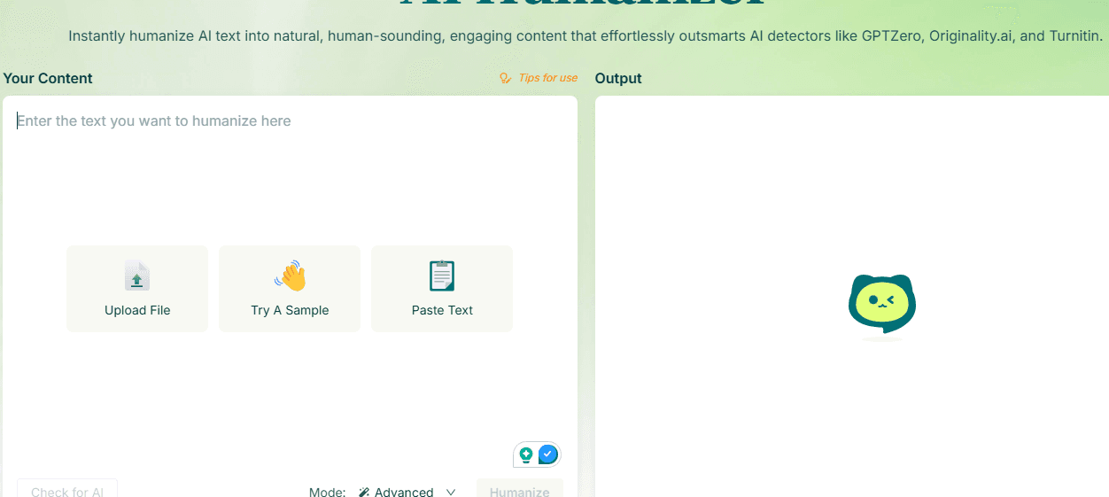Click the Check for AI button
The width and height of the screenshot is (1109, 497).
coord(67,489)
